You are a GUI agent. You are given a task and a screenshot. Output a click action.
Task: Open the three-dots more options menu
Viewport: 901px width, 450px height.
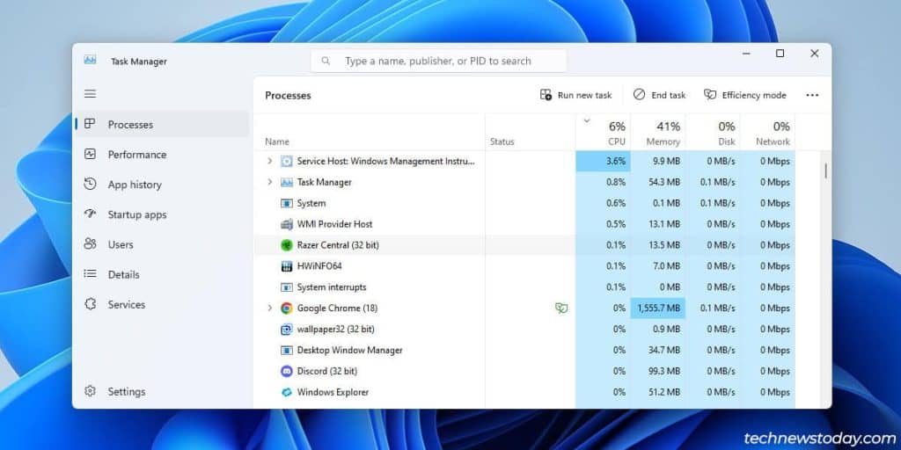coord(812,95)
